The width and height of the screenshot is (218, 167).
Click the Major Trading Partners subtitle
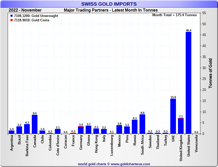tap(111, 10)
